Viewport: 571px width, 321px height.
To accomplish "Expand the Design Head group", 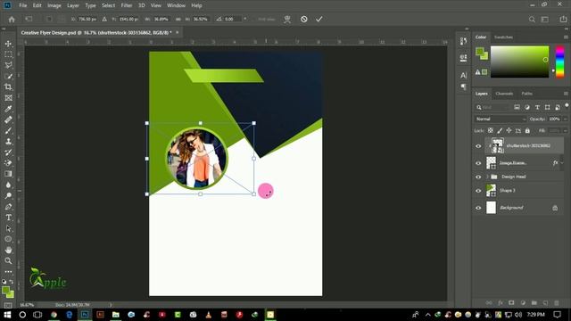I will pos(487,177).
